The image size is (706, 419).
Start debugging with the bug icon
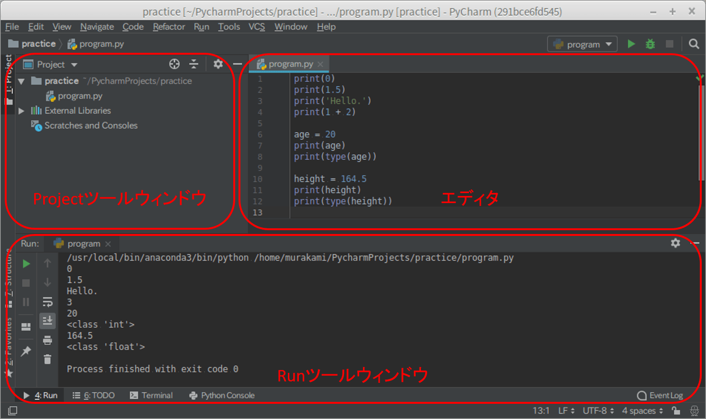coord(650,44)
